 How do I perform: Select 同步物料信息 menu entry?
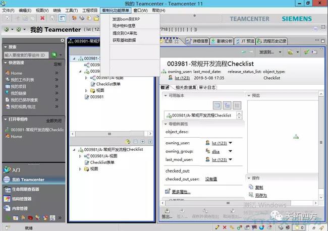124,26
